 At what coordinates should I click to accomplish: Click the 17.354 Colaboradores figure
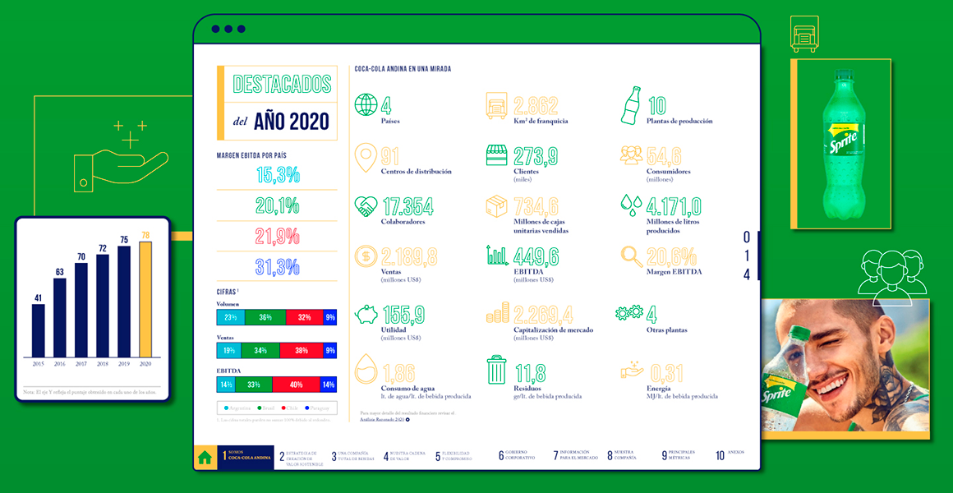point(407,207)
